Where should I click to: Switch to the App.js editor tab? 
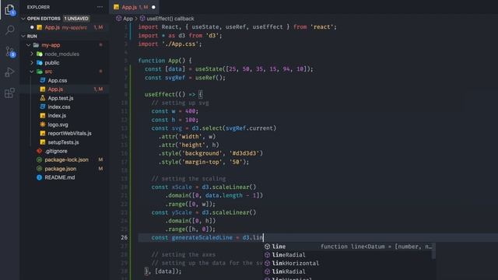click(x=135, y=7)
